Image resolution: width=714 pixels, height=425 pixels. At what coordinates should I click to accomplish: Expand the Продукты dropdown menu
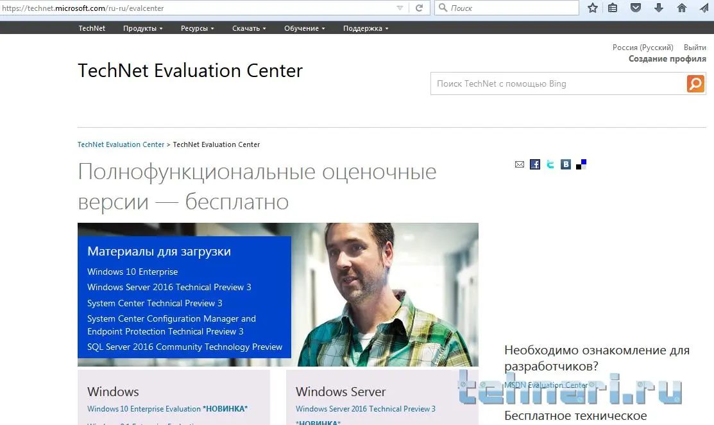coord(142,28)
